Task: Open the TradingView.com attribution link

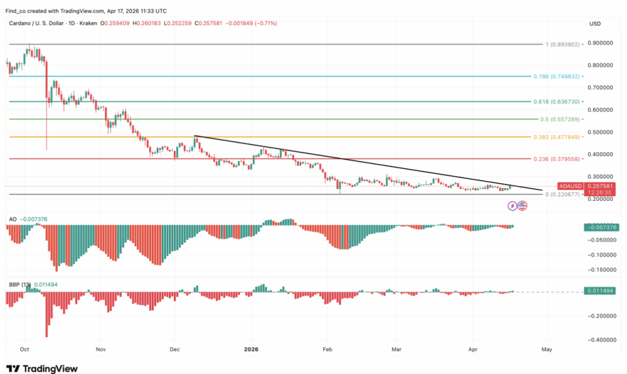Action: (x=81, y=10)
